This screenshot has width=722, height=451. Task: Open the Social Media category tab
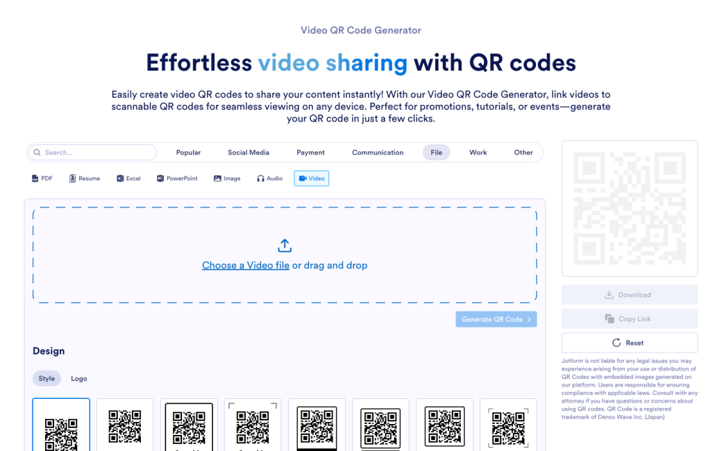pyautogui.click(x=249, y=153)
